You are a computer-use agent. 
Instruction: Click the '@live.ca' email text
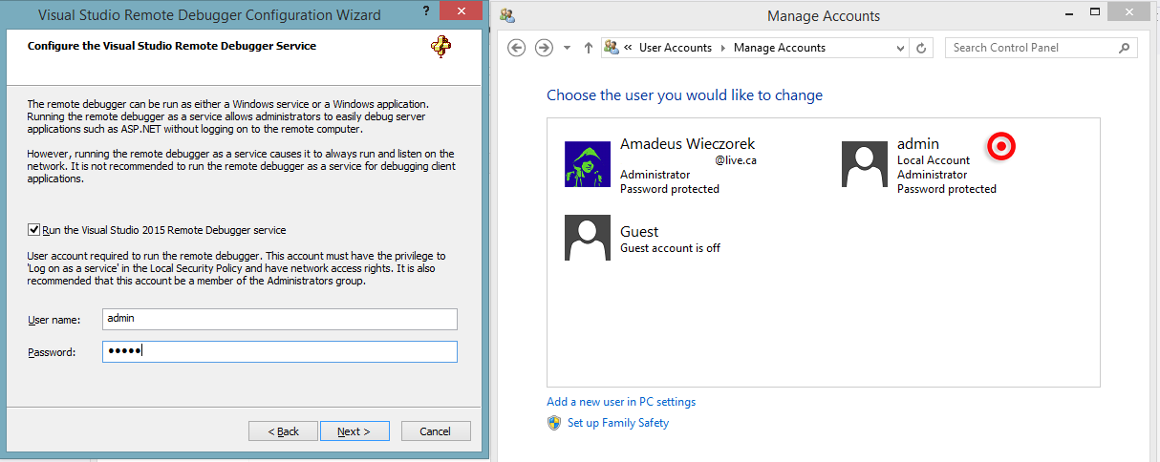click(x=736, y=160)
